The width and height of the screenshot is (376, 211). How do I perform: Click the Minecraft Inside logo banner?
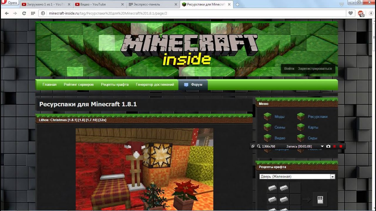[187, 49]
